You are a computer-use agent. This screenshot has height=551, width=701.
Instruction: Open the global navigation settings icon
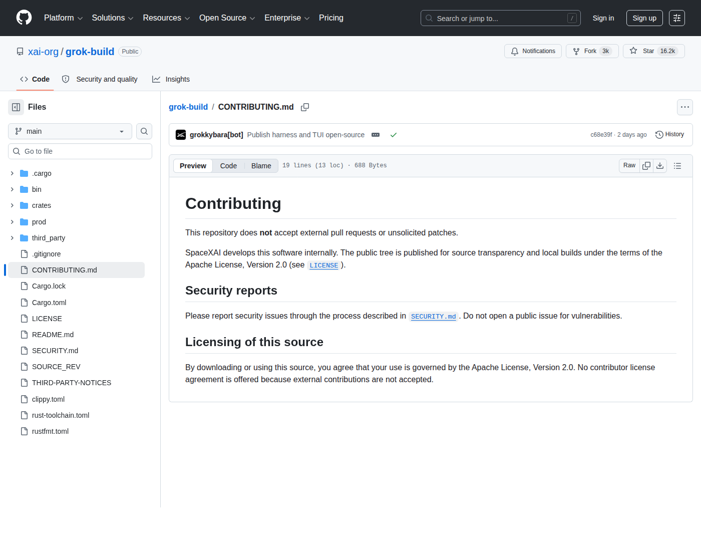pyautogui.click(x=677, y=18)
